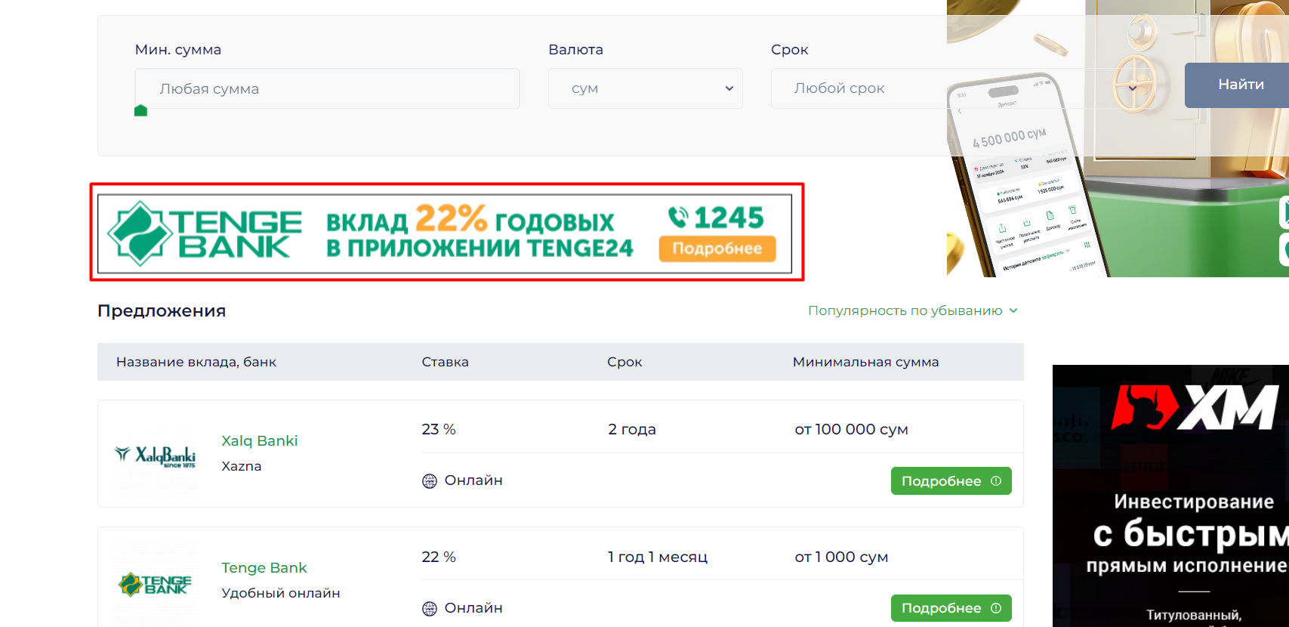Click the Xazna deposit name
This screenshot has width=1289, height=627.
pyautogui.click(x=242, y=466)
